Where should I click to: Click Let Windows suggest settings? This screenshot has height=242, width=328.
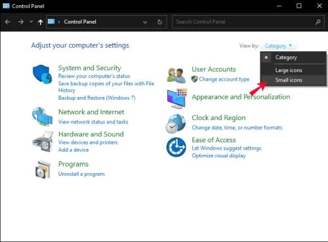click(226, 148)
